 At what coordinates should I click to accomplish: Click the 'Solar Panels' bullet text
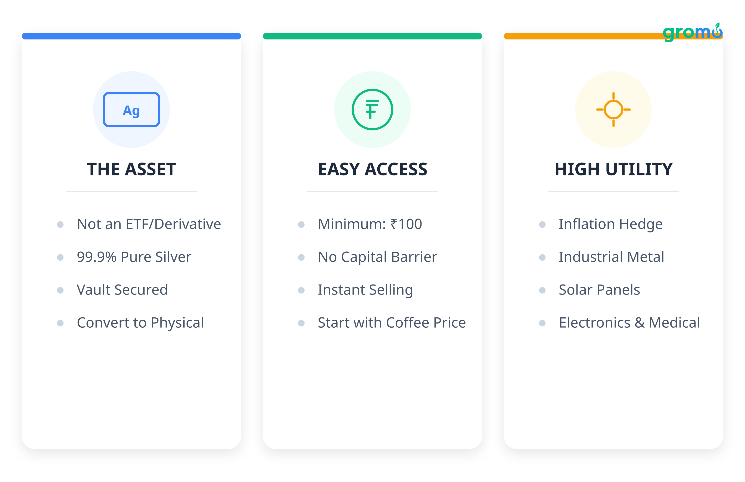[x=599, y=290]
